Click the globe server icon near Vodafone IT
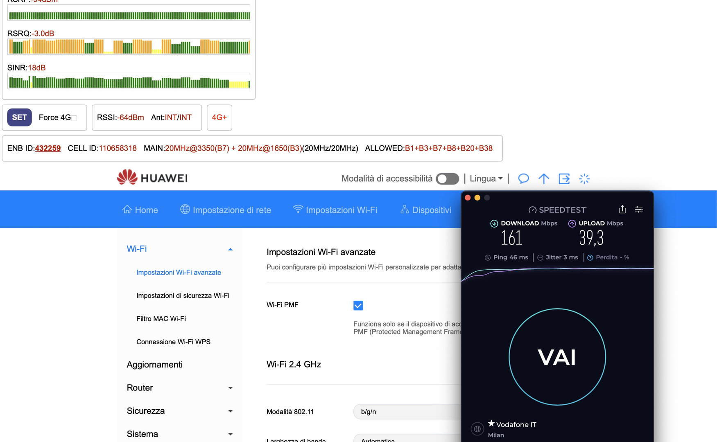Screen dimensions: 717x442 point(477,429)
